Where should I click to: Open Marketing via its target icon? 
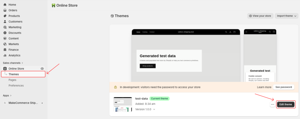coord(5,27)
